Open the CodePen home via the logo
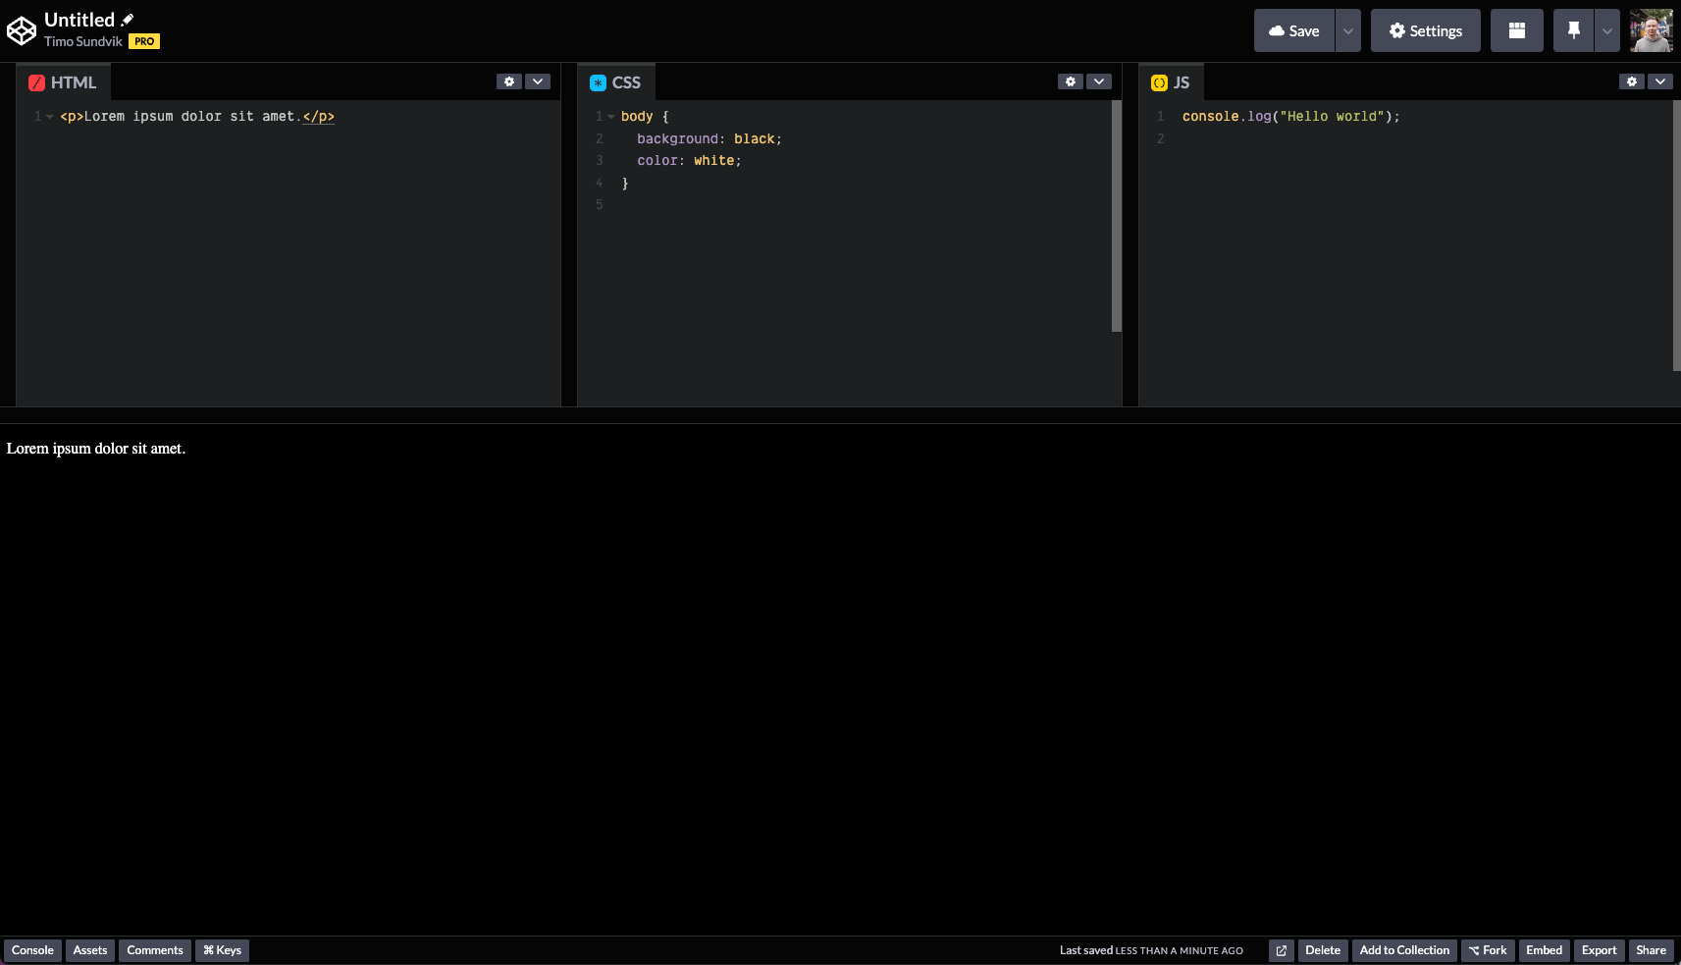Viewport: 1681px width, 965px height. coord(22,29)
